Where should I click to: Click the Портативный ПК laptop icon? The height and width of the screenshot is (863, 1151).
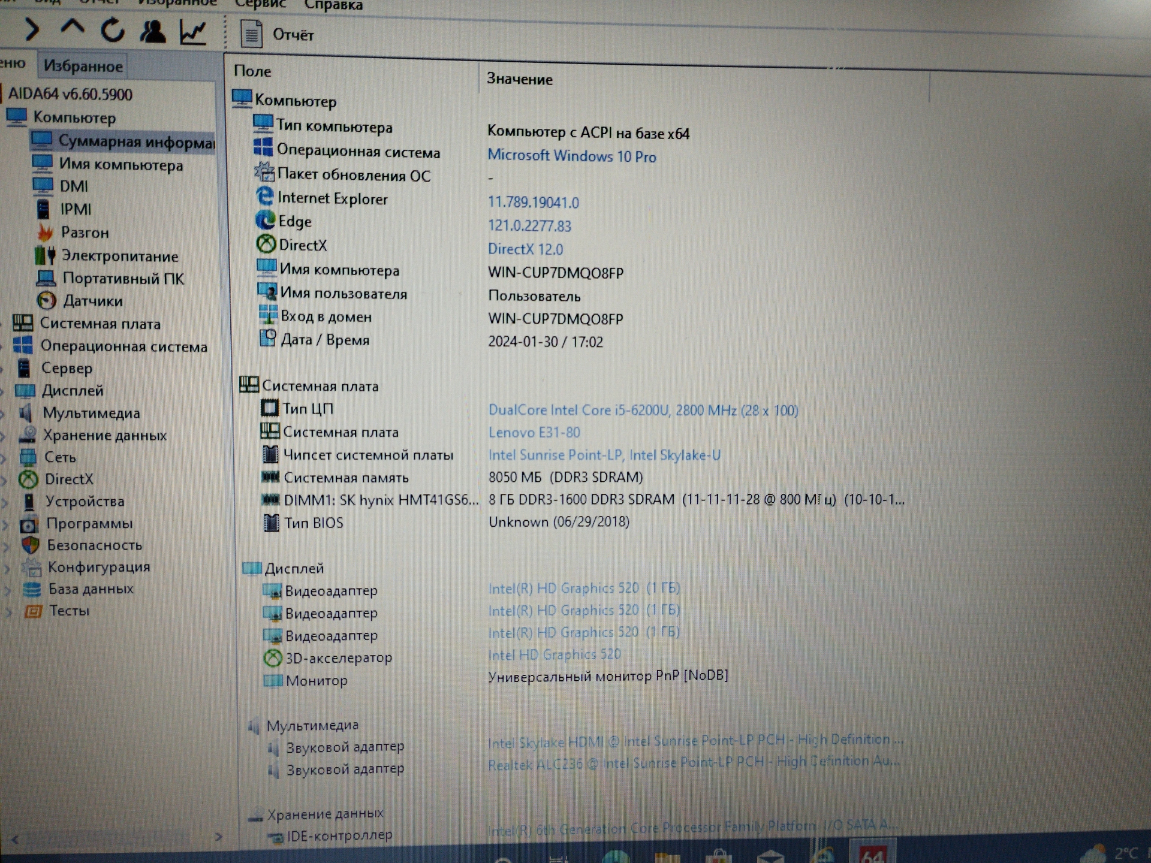pos(46,278)
